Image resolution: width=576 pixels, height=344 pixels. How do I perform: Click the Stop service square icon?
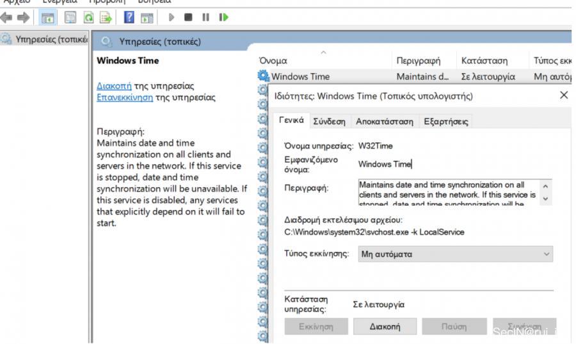[188, 17]
